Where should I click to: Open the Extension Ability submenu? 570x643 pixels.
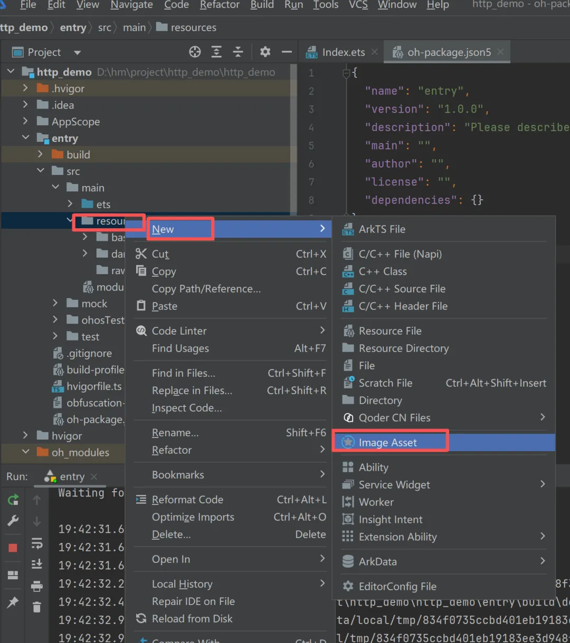[443, 537]
